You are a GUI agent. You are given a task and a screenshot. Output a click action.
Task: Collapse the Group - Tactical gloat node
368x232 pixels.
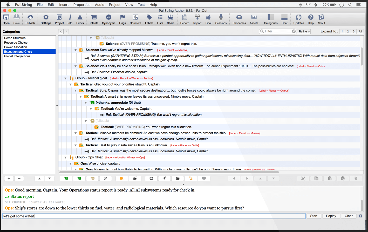65,78
